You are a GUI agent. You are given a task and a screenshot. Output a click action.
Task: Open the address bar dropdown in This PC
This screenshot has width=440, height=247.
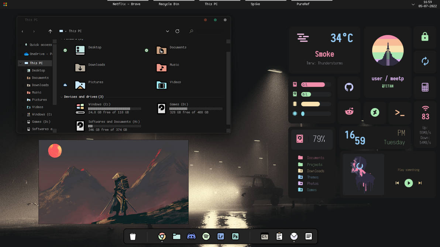[x=167, y=31]
